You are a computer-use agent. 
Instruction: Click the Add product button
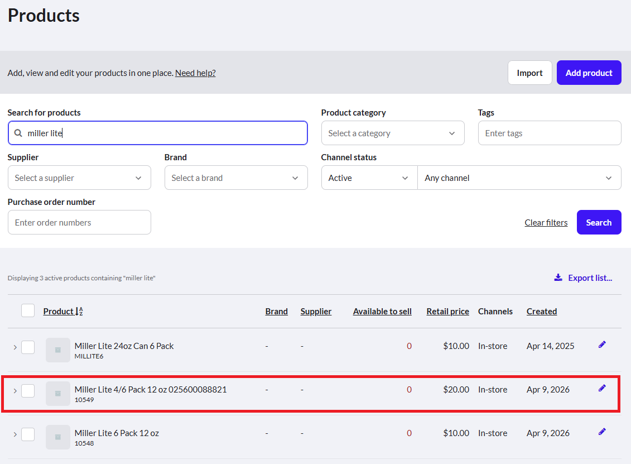pos(589,73)
